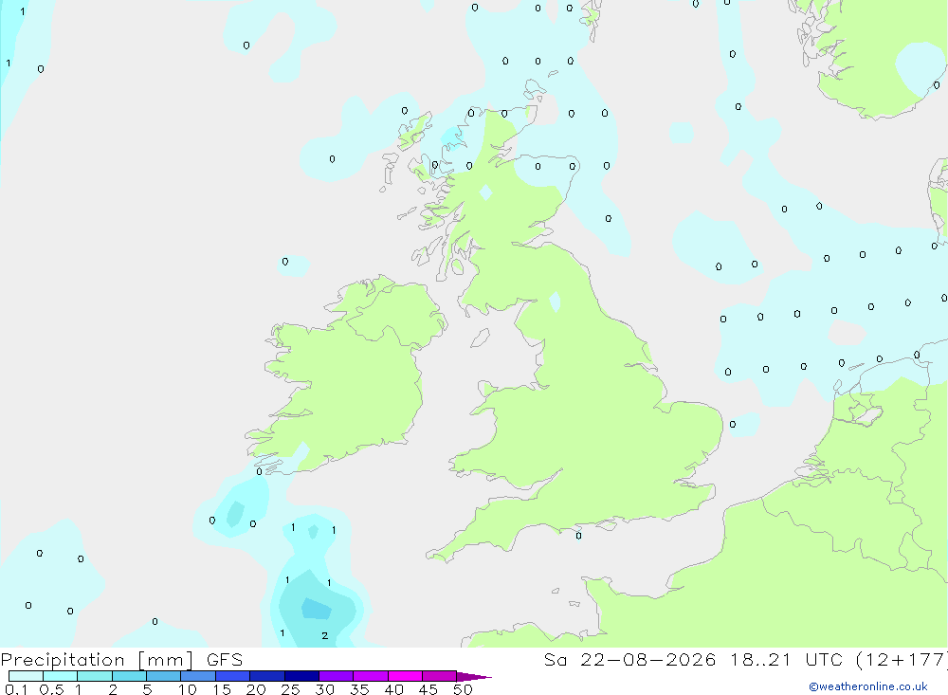This screenshot has width=948, height=695.
Task: Click the 15–20 mm blue legend swatch
Action: (x=233, y=676)
